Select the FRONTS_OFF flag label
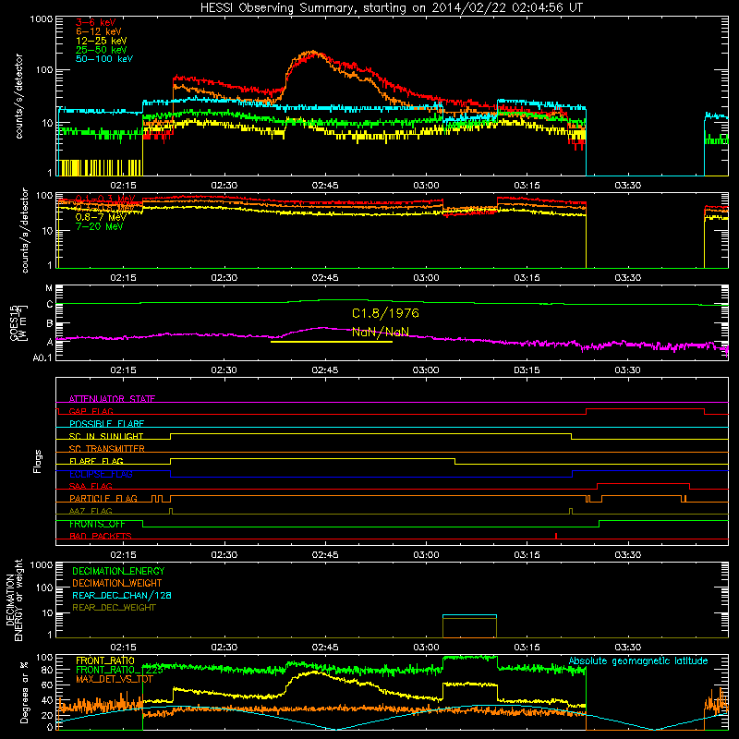The height and width of the screenshot is (739, 739). [97, 524]
